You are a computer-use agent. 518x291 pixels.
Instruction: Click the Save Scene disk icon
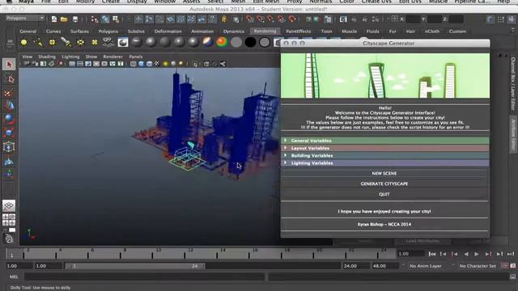click(x=75, y=19)
